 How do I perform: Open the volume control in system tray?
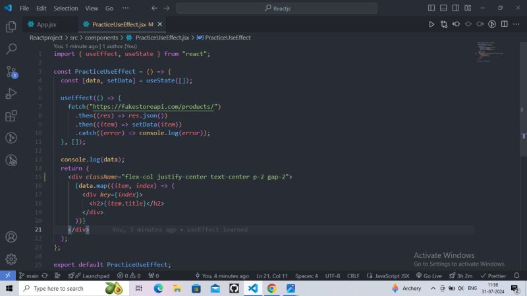tap(460, 288)
